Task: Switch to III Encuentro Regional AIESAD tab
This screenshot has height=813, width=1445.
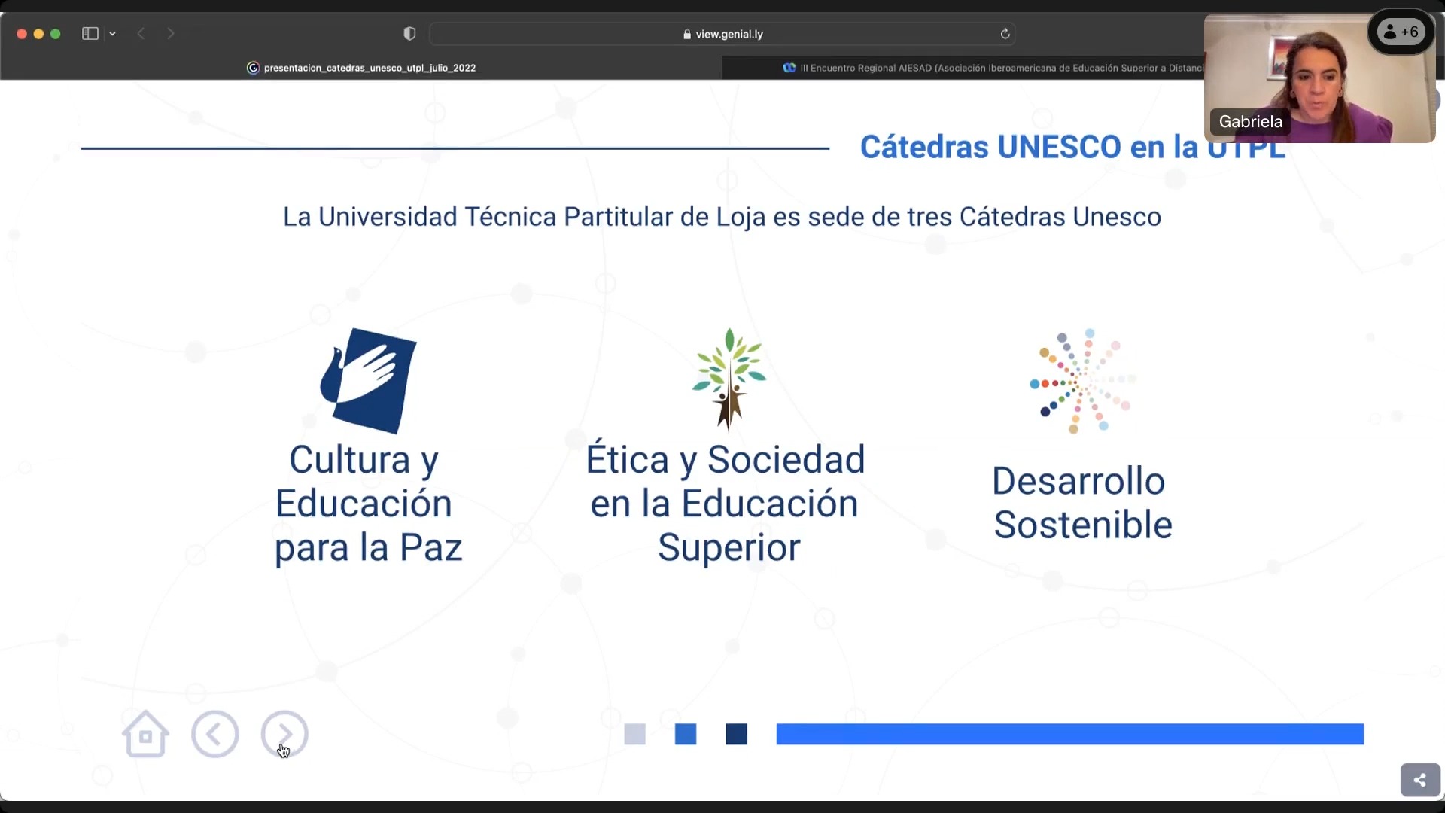Action: [993, 68]
